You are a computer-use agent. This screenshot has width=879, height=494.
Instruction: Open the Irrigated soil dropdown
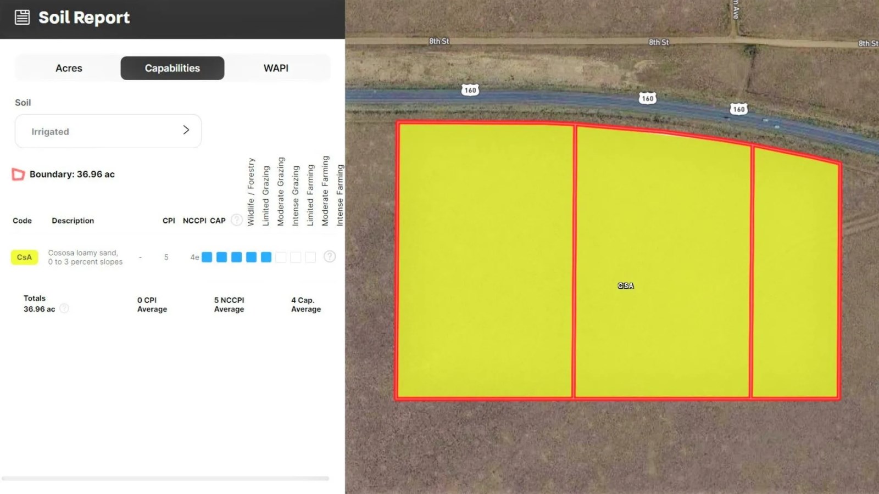point(108,131)
